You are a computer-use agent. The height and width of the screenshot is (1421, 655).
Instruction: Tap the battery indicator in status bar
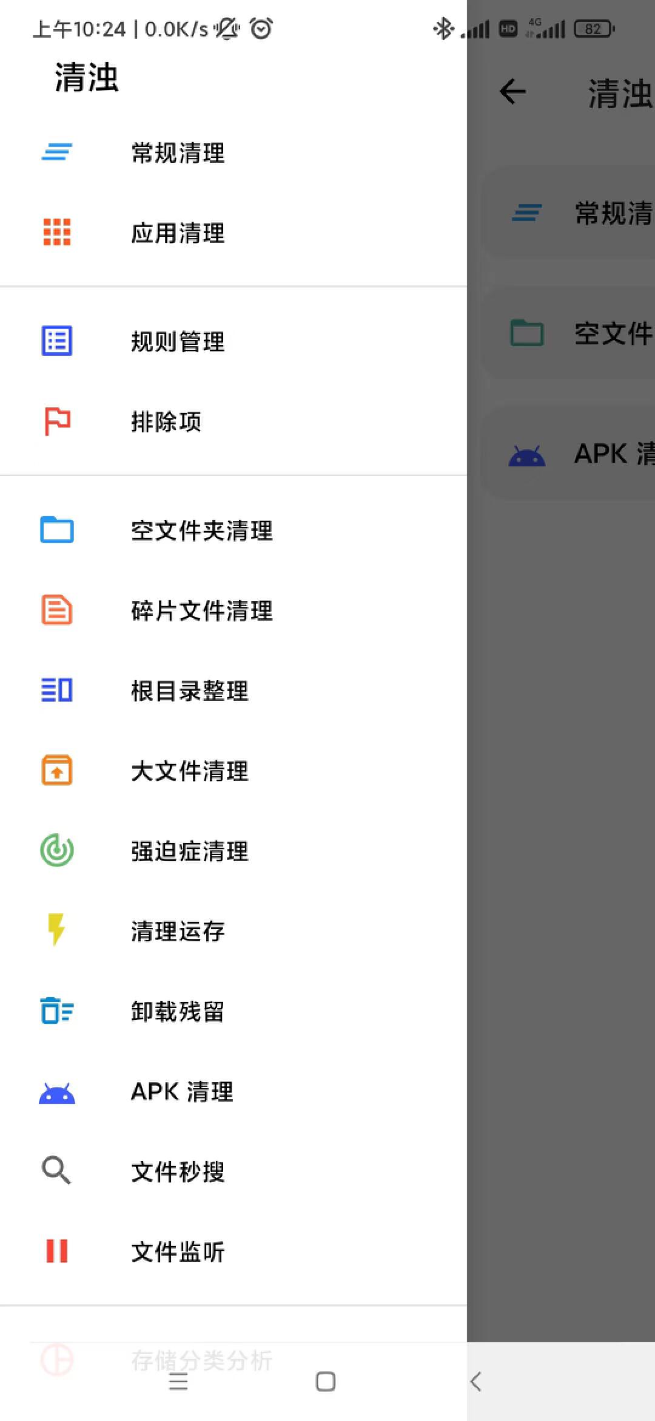click(x=595, y=29)
